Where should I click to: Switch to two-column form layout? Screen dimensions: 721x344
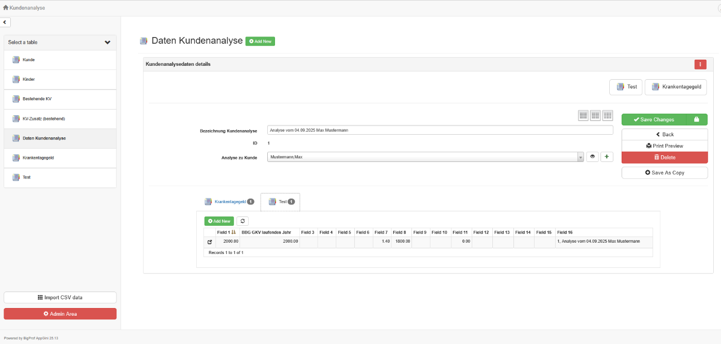click(595, 116)
